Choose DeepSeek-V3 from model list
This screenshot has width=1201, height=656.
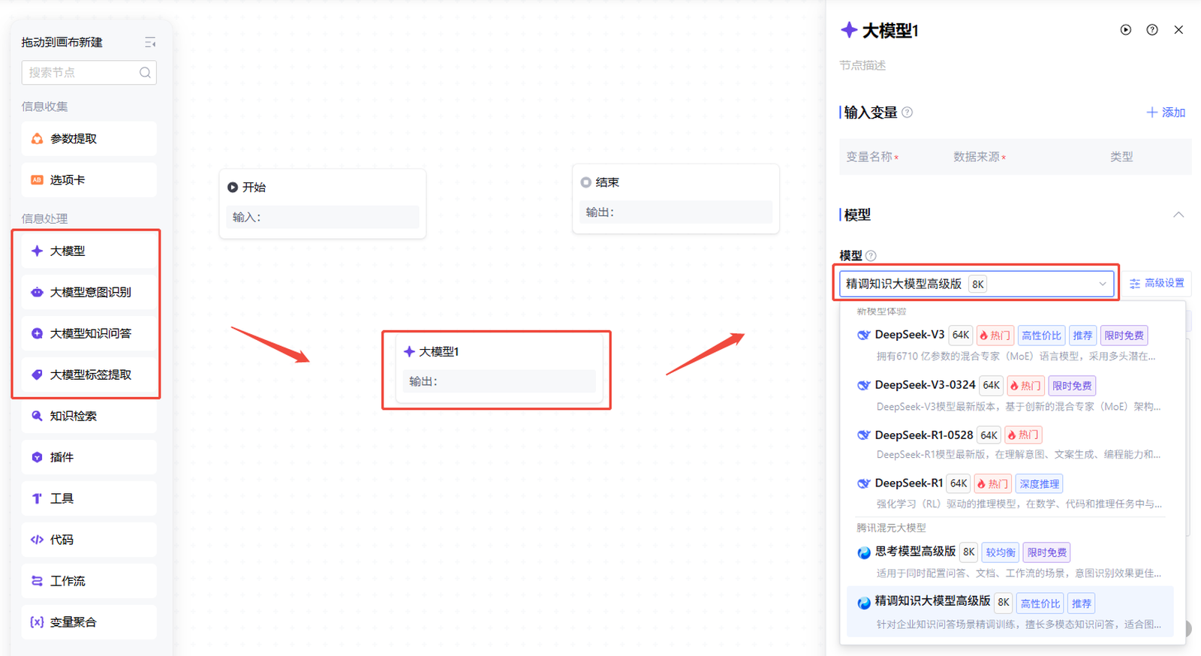(909, 335)
